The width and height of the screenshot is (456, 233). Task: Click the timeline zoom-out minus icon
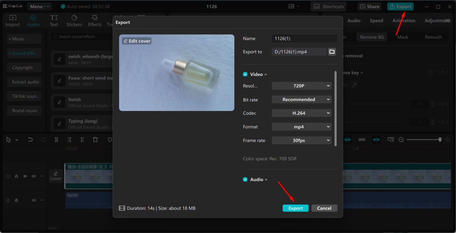(401, 140)
